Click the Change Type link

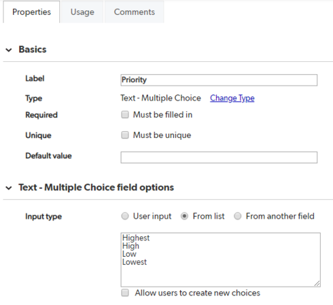pyautogui.click(x=232, y=98)
